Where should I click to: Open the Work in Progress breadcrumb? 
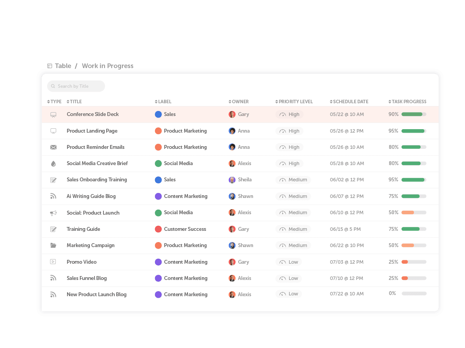tap(108, 66)
